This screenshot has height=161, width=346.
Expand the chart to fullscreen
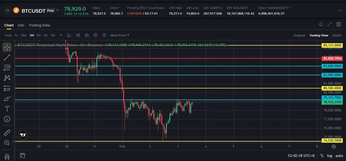click(x=330, y=24)
